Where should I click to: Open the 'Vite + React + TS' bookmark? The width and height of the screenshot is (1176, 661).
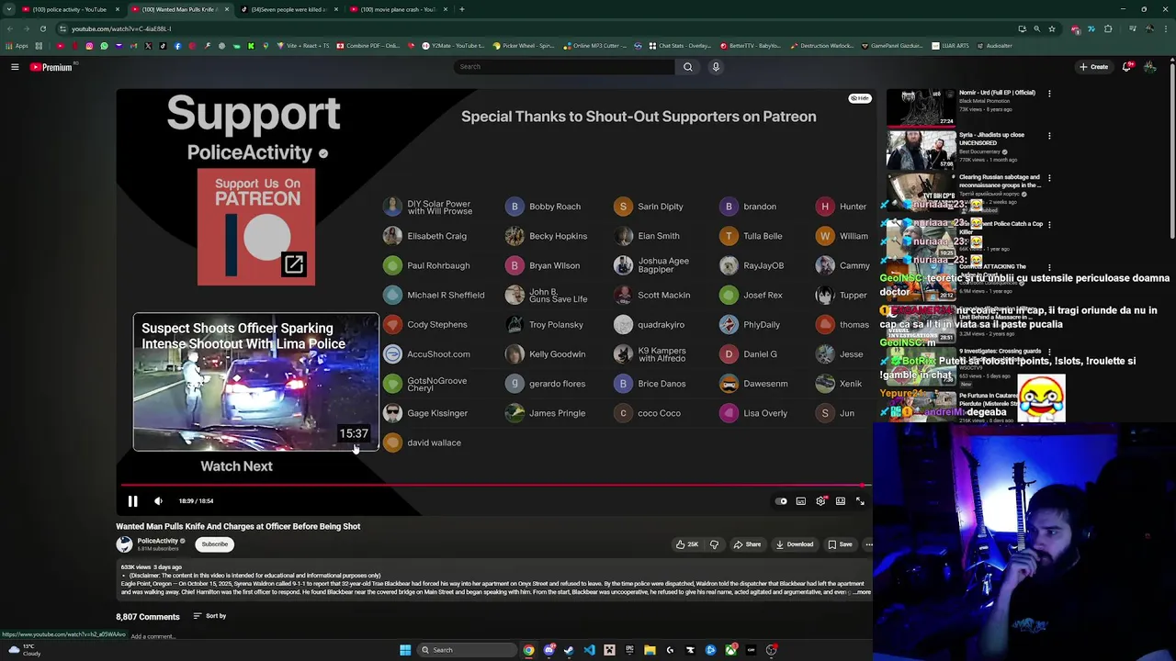(x=303, y=46)
